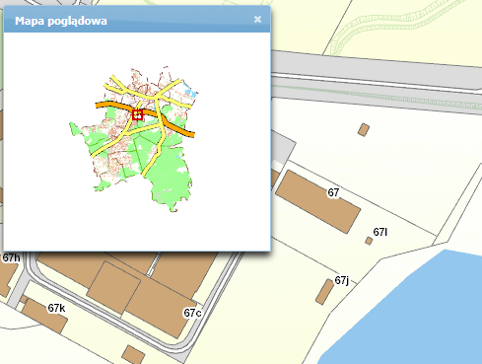Click the small brown building north of 67

click(364, 130)
